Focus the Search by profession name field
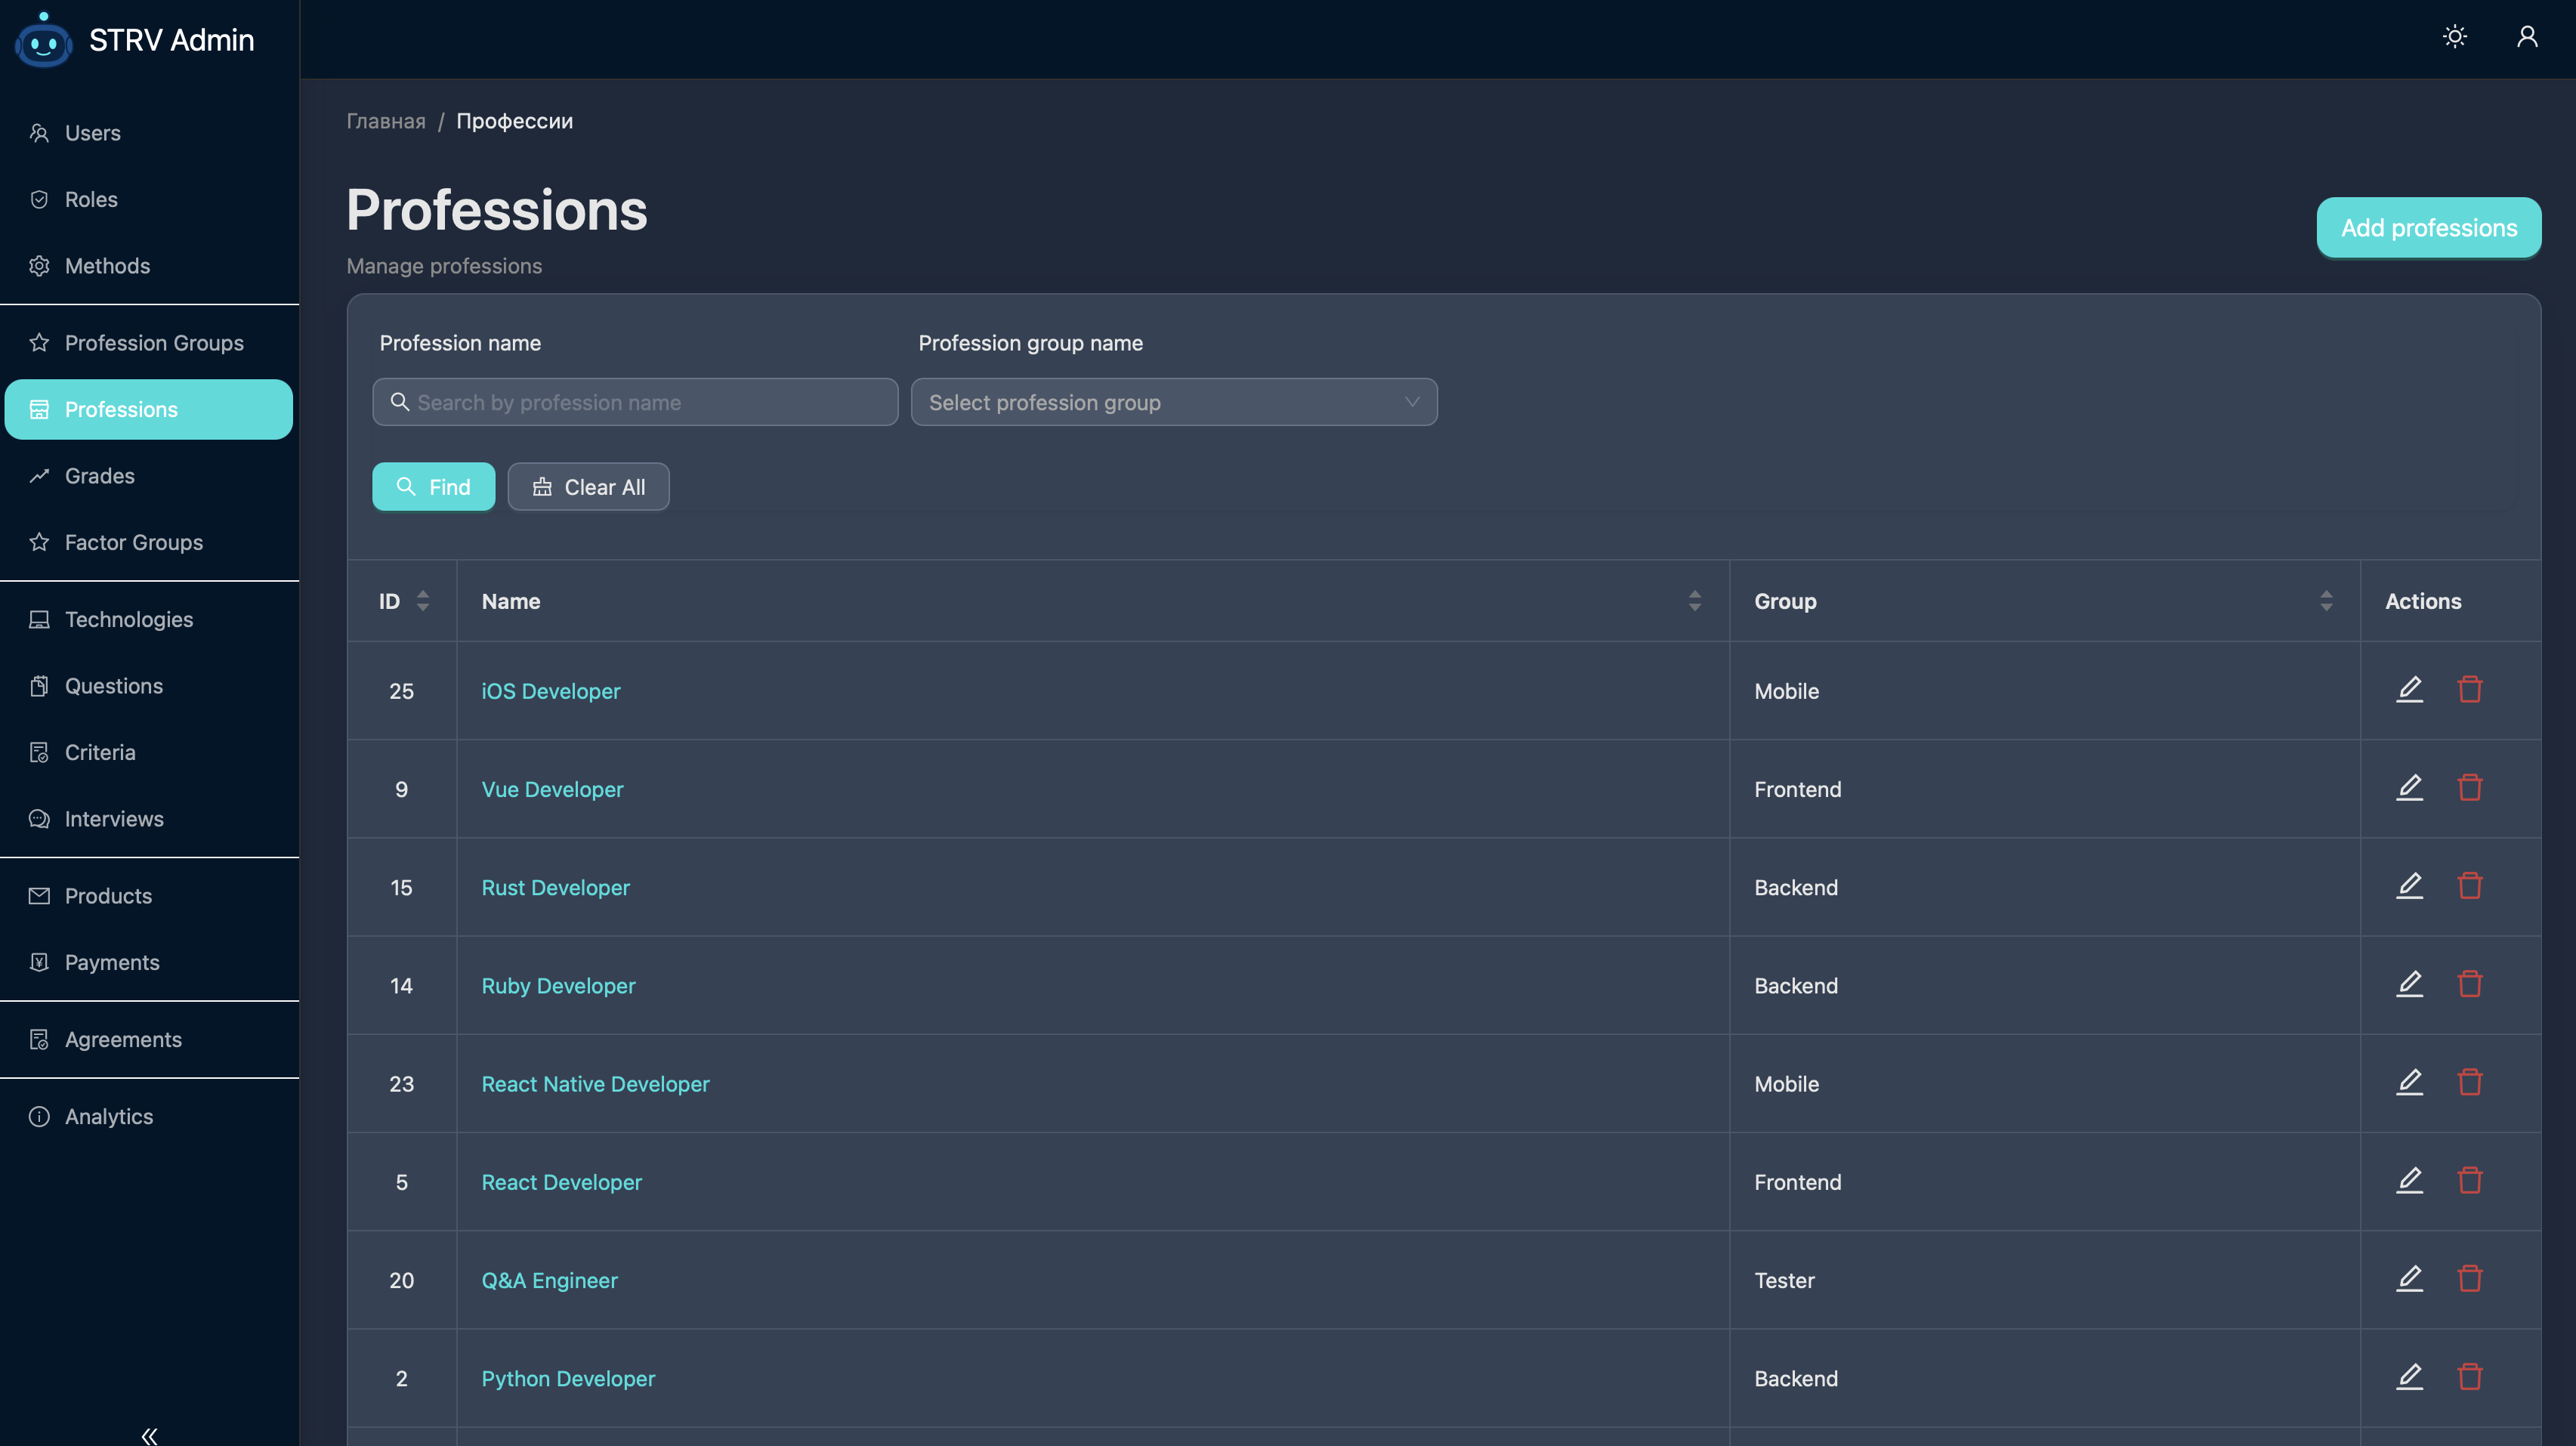Viewport: 2576px width, 1446px height. pos(635,402)
